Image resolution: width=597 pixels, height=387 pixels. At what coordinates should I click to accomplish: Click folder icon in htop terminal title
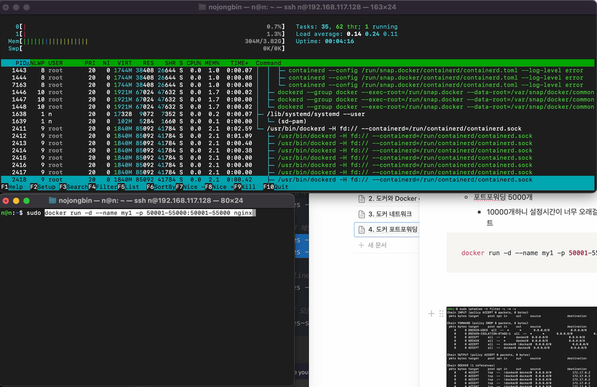tap(202, 7)
